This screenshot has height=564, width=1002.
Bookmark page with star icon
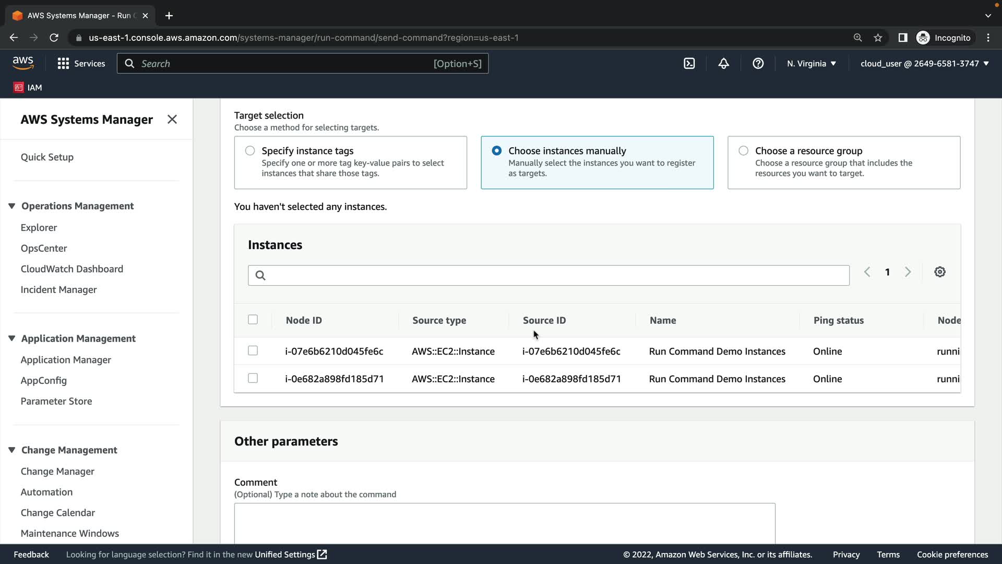878,38
